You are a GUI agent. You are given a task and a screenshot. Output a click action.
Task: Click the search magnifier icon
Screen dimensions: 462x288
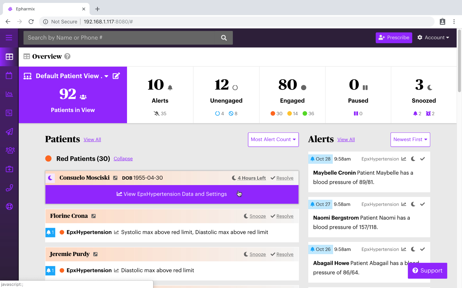pos(224,38)
